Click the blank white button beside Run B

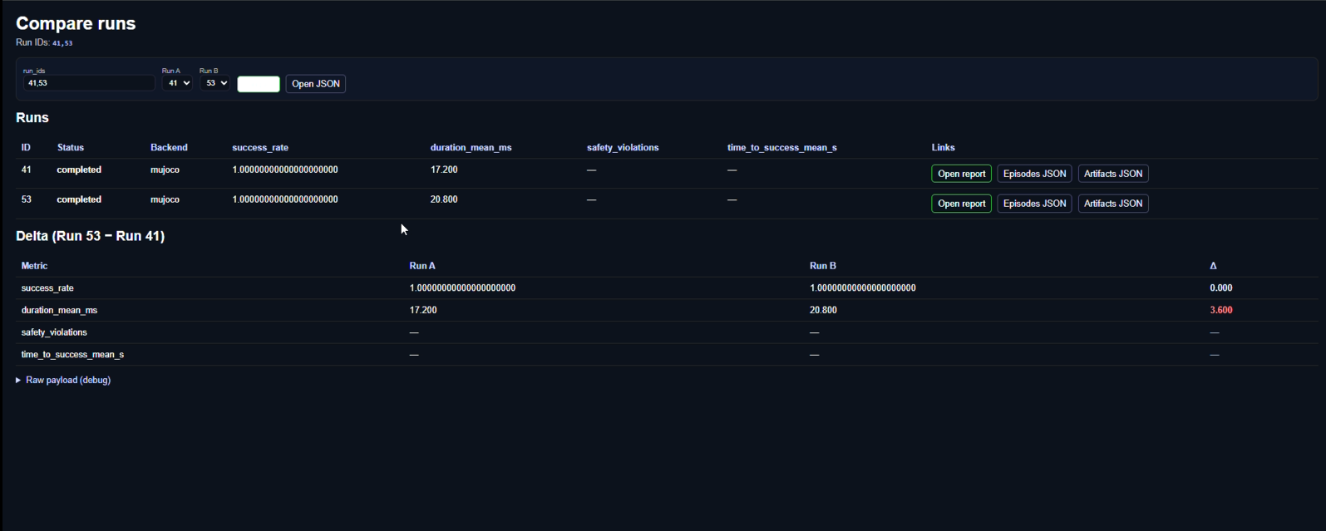pyautogui.click(x=259, y=84)
